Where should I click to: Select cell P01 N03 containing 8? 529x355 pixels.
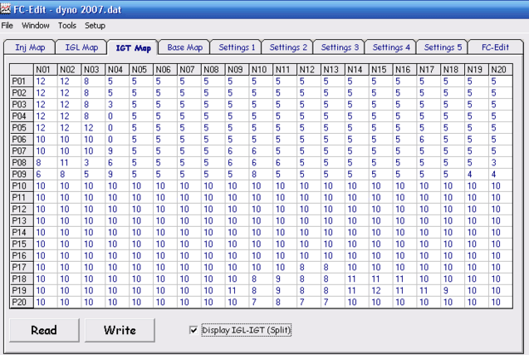pyautogui.click(x=94, y=81)
